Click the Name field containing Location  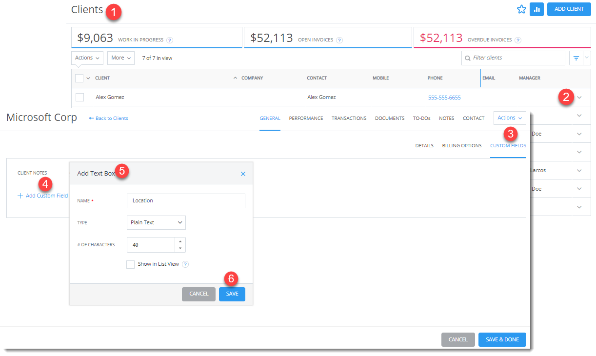186,200
